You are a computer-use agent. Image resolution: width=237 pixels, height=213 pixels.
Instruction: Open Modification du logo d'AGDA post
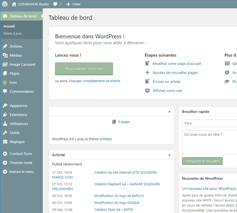pos(117,203)
